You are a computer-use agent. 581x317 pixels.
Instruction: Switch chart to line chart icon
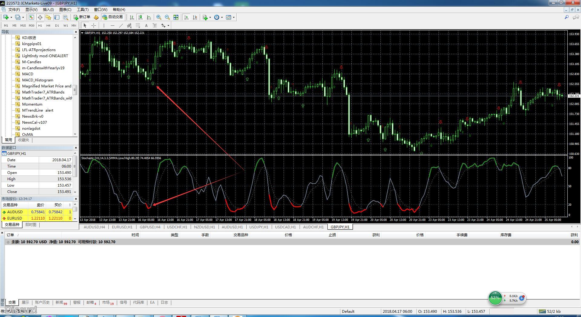[x=149, y=17]
